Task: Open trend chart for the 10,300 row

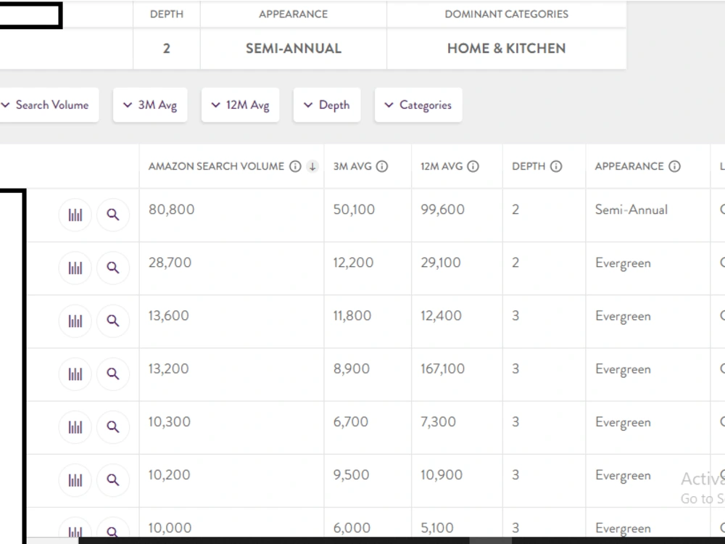Action: [75, 427]
